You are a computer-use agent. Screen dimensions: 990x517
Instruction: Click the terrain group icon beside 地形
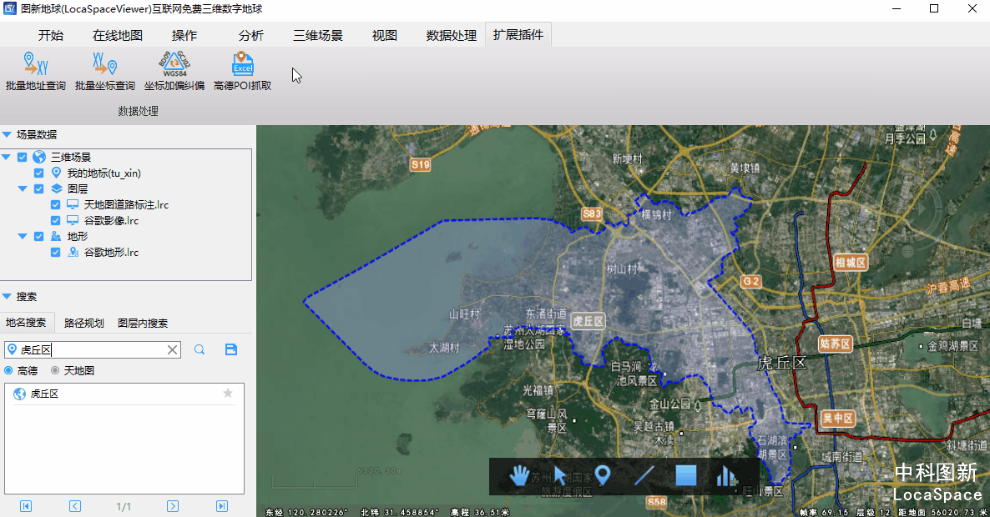tap(56, 237)
